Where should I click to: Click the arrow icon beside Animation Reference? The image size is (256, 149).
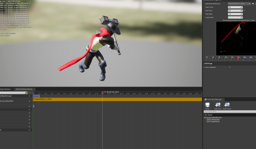pyautogui.click(x=253, y=4)
